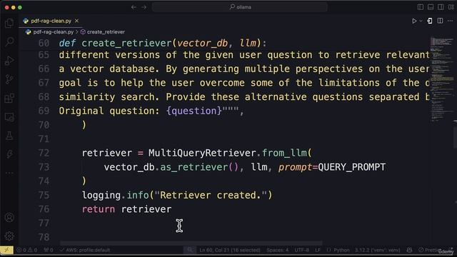This screenshot has height=257, width=457.
Task: Select the 3.12.2 venv Python interpreter
Action: pyautogui.click(x=377, y=250)
